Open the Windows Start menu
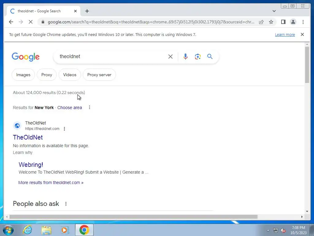314x236 pixels. (x=8, y=230)
